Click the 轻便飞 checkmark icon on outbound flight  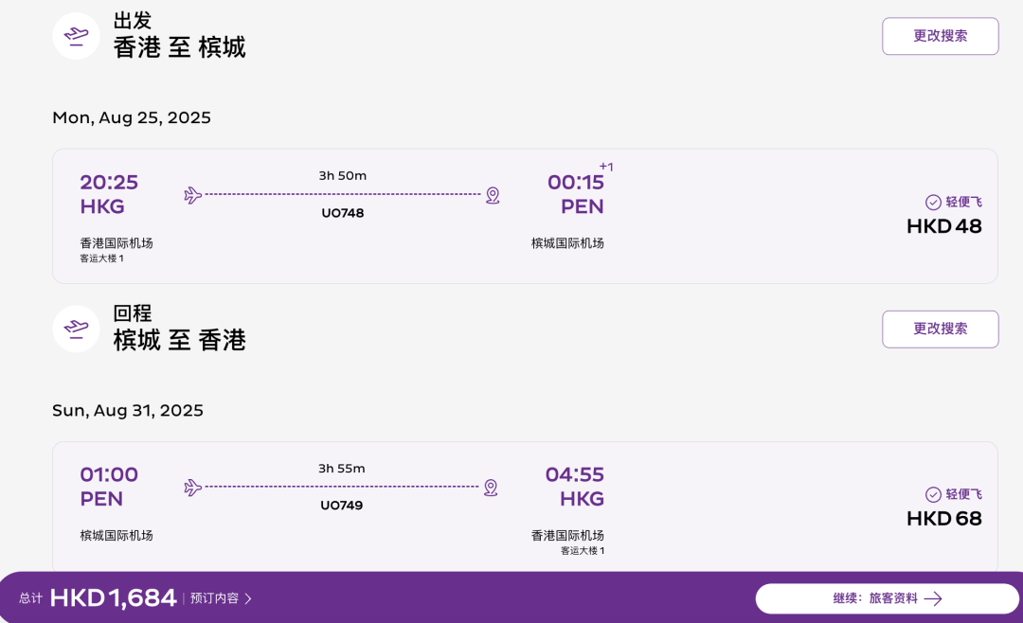(x=933, y=203)
